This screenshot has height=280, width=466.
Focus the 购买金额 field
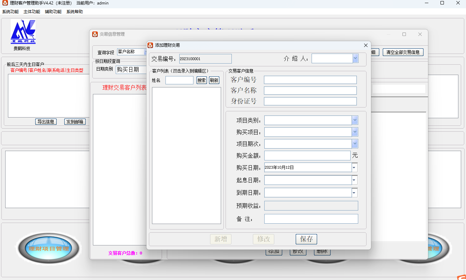click(307, 156)
